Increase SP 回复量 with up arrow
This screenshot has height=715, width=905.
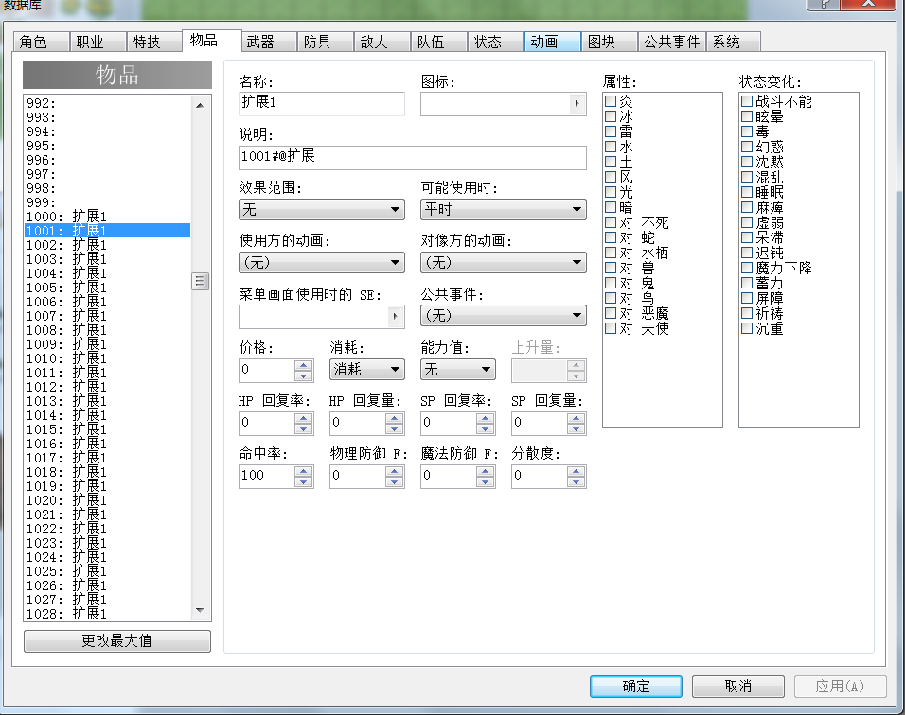pyautogui.click(x=576, y=417)
